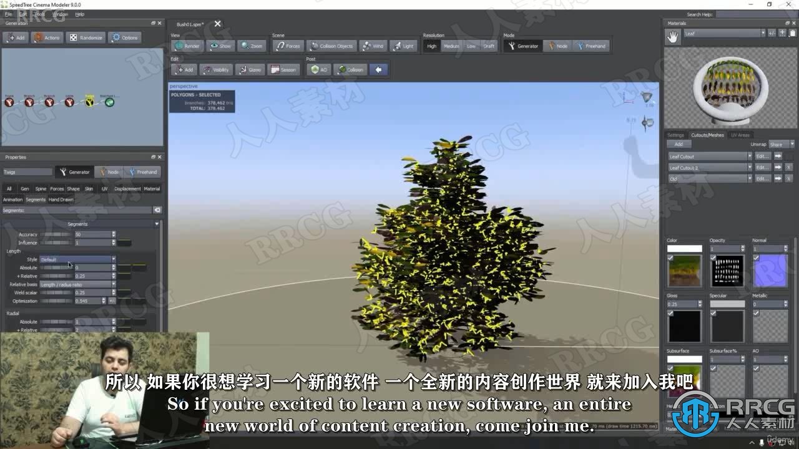Image resolution: width=799 pixels, height=449 pixels.
Task: Click the Edit Add button in toolbar
Action: (x=184, y=70)
